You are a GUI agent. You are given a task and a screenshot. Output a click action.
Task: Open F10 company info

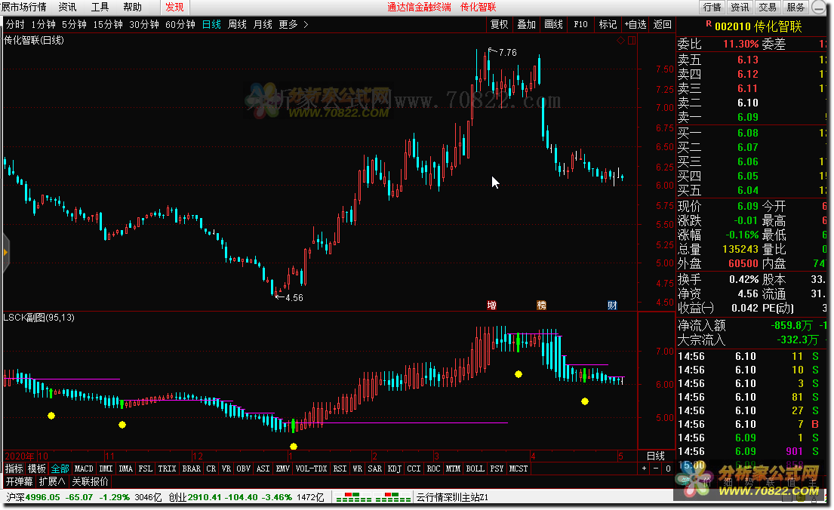pos(581,24)
